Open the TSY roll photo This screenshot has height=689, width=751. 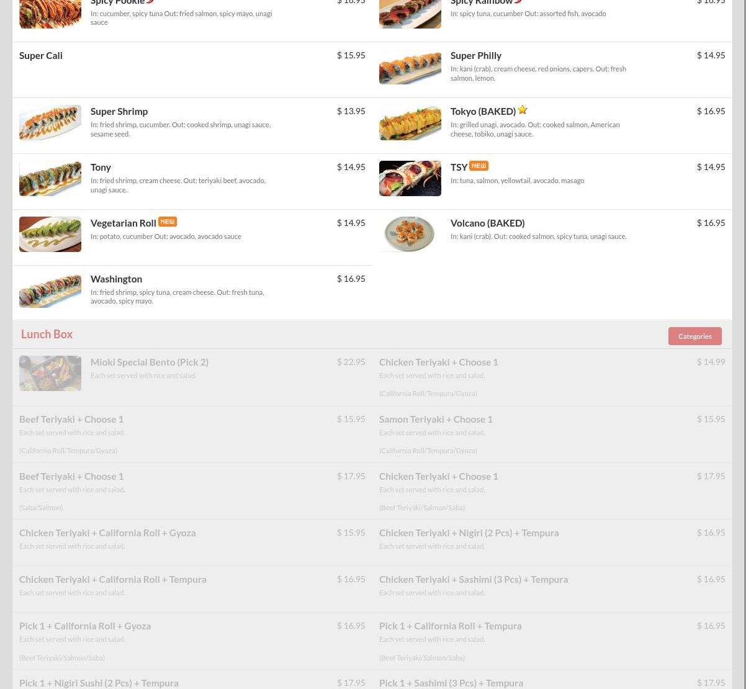tap(410, 178)
